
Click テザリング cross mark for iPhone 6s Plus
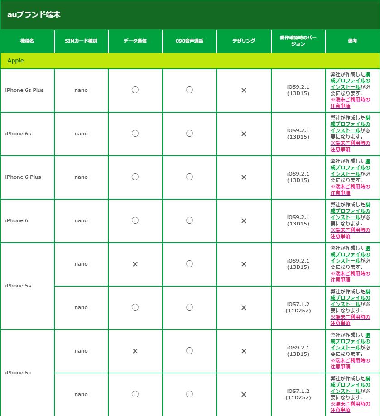tap(244, 91)
